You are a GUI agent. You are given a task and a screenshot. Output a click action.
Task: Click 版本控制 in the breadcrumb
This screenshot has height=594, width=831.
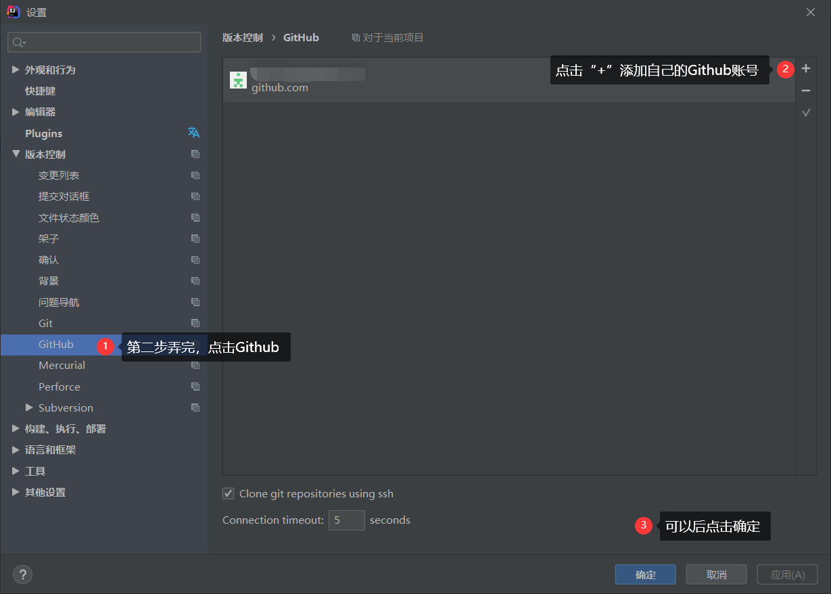tap(243, 38)
